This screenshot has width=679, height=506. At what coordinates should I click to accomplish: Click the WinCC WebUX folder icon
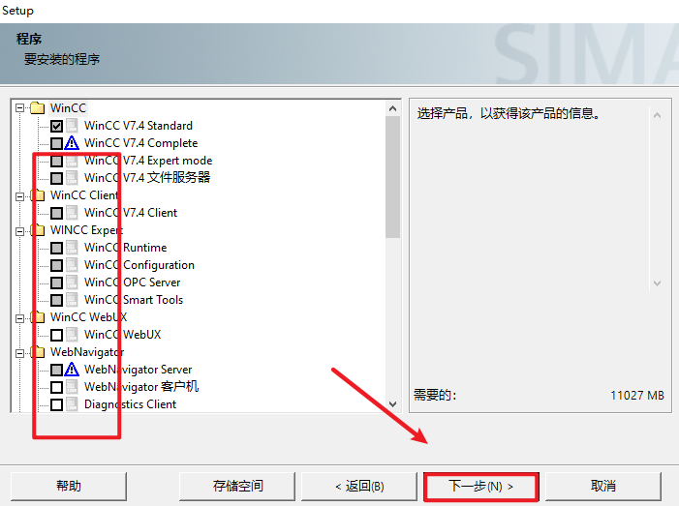(38, 317)
